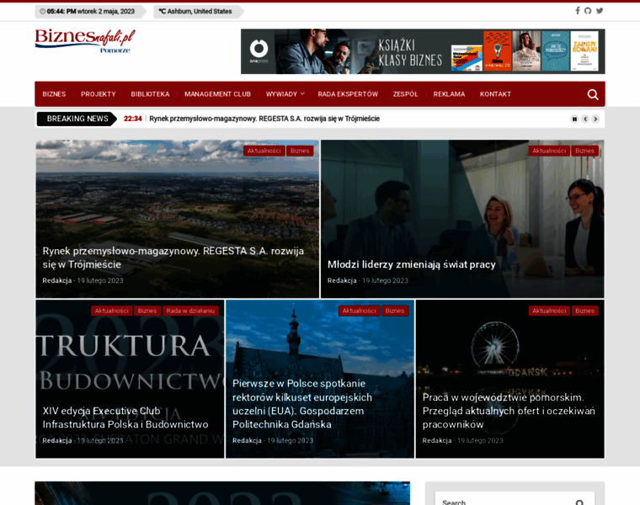
Task: Open article XIV edycja Executive Club
Action: (x=125, y=417)
